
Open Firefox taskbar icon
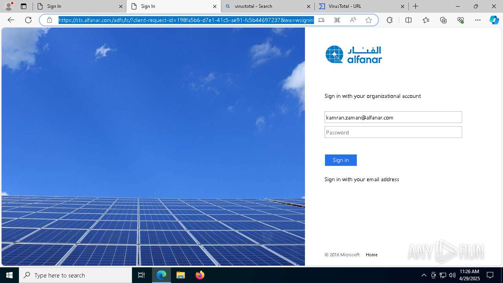(200, 275)
